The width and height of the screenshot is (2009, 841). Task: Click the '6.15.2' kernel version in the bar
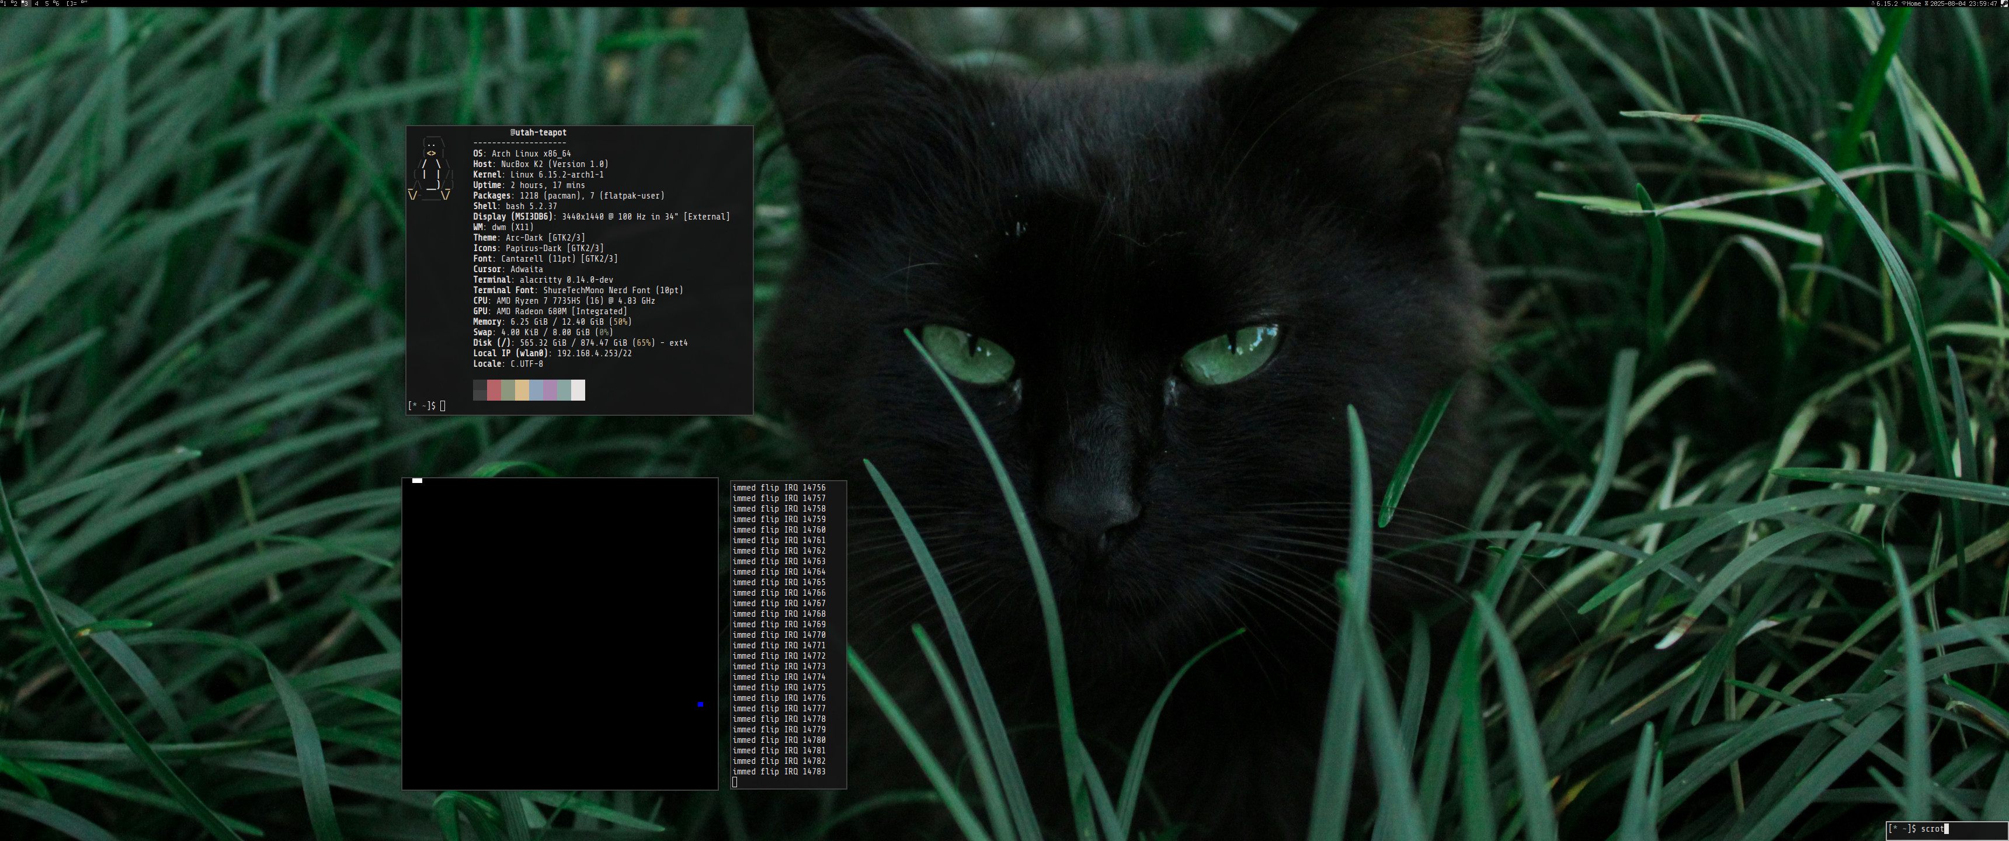[x=1888, y=4]
